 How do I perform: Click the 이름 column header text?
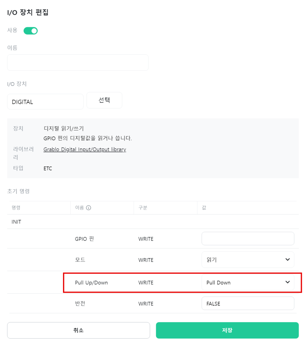coord(79,208)
